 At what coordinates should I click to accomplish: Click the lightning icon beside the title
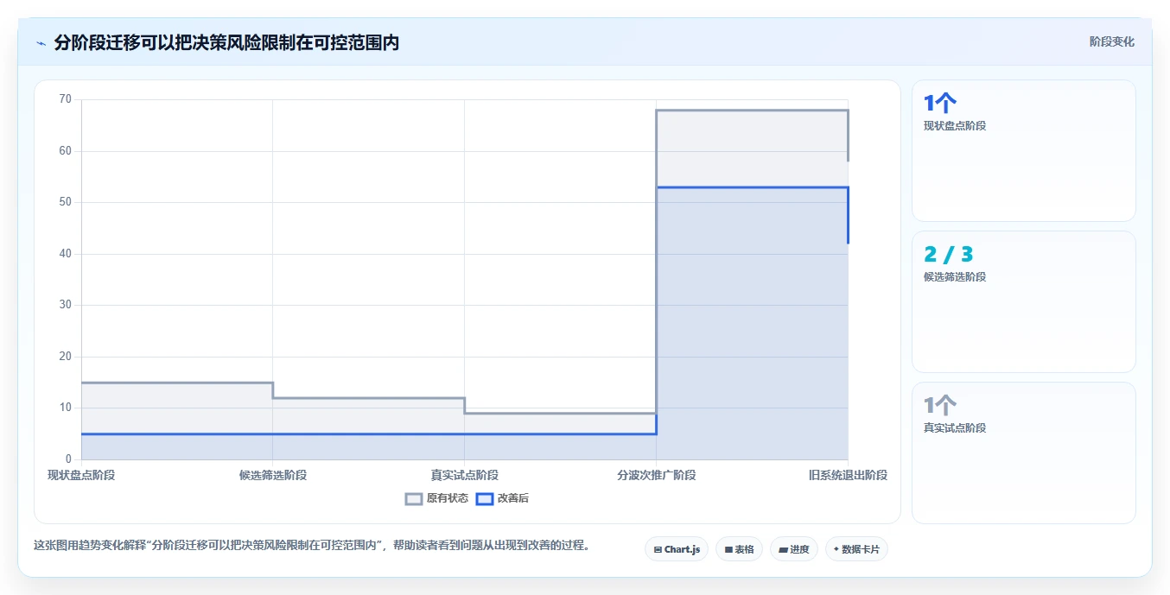(x=41, y=43)
